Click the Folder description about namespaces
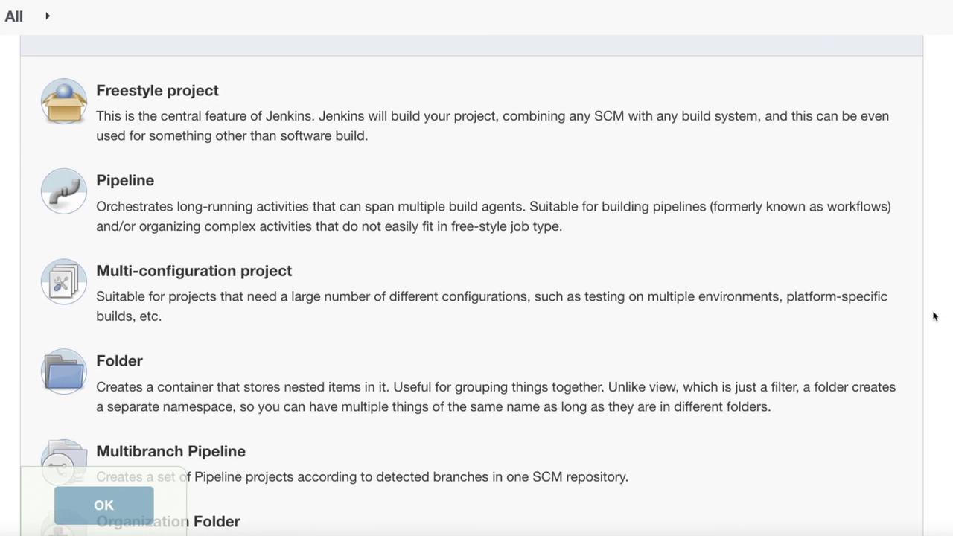 (x=491, y=397)
